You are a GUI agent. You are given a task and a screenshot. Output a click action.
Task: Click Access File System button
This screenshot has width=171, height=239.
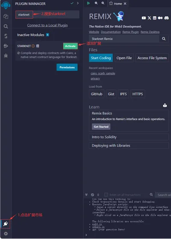point(152,58)
